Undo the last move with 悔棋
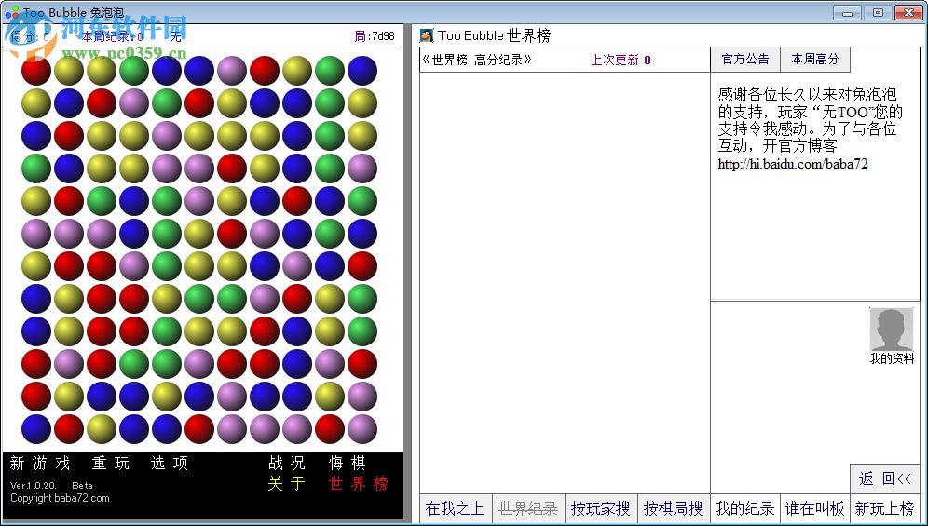The width and height of the screenshot is (928, 526). (x=348, y=464)
